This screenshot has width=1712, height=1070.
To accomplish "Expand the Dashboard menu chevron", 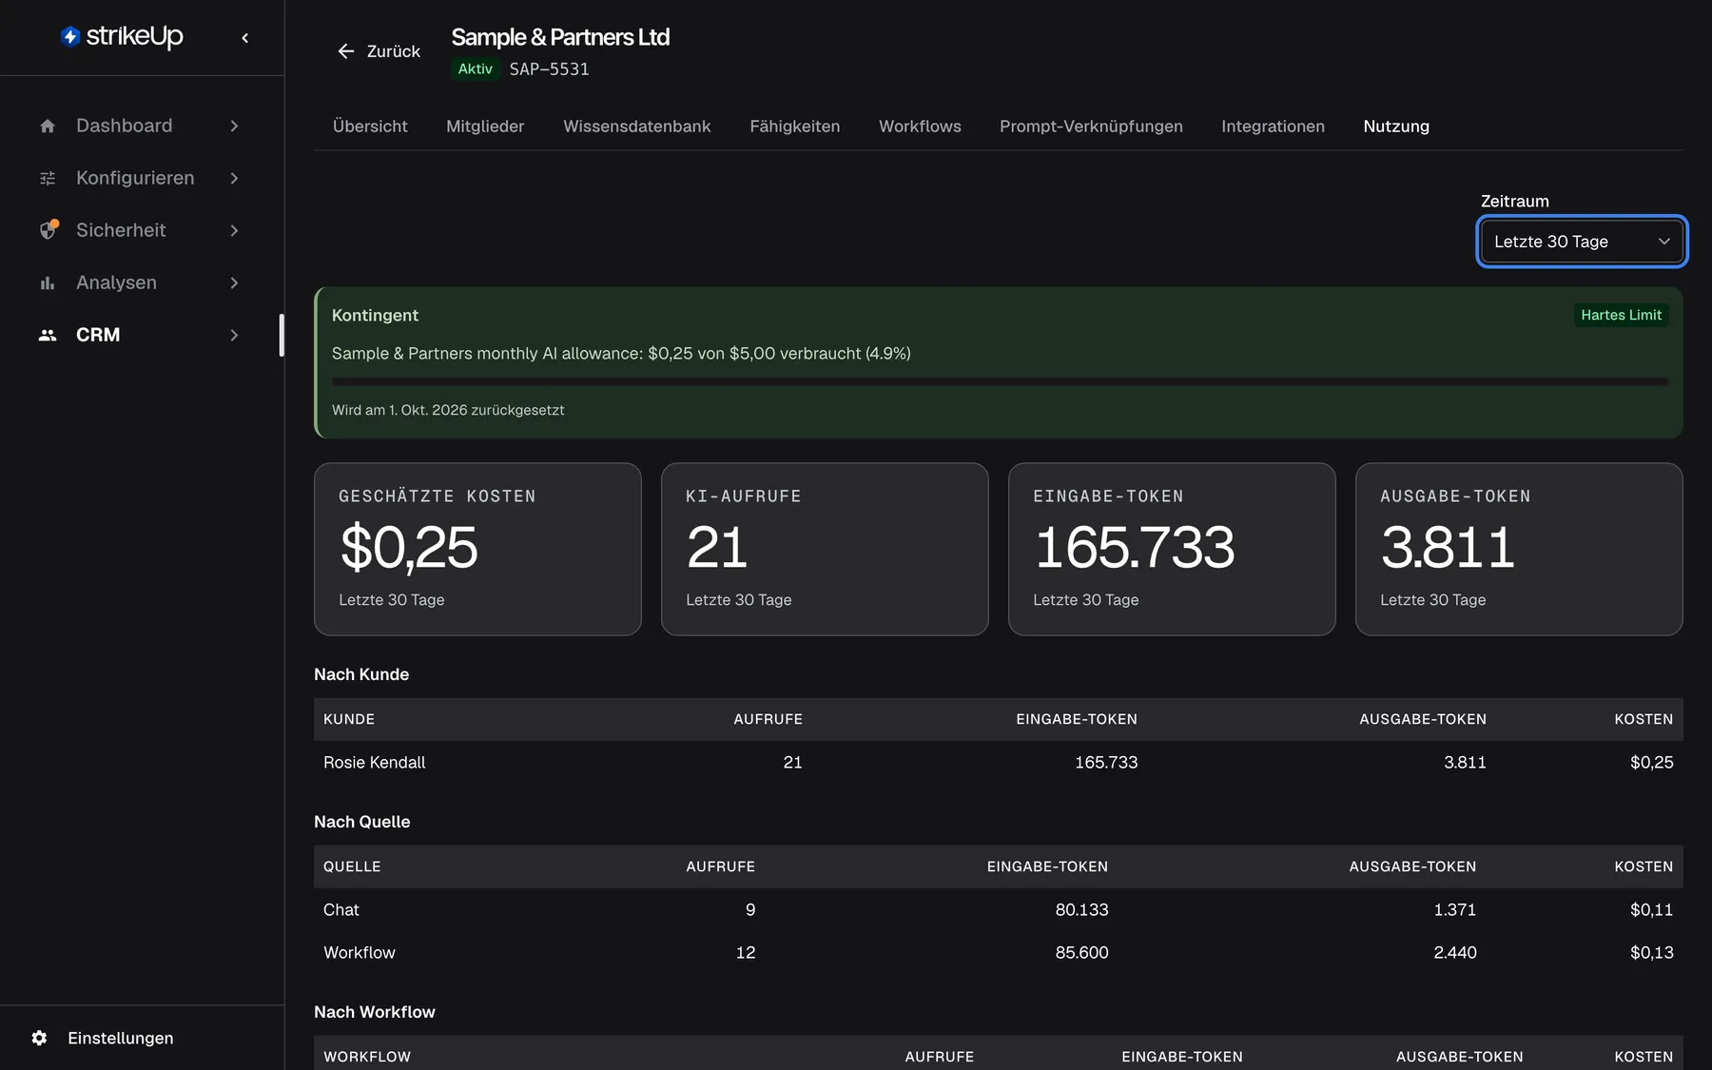I will click(234, 126).
